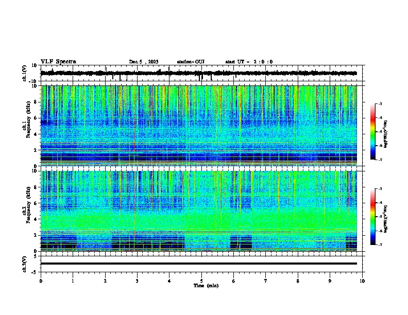Click the "start UT = 2:0:0" header text
Image resolution: width=408 pixels, height=315 pixels.
pyautogui.click(x=249, y=62)
